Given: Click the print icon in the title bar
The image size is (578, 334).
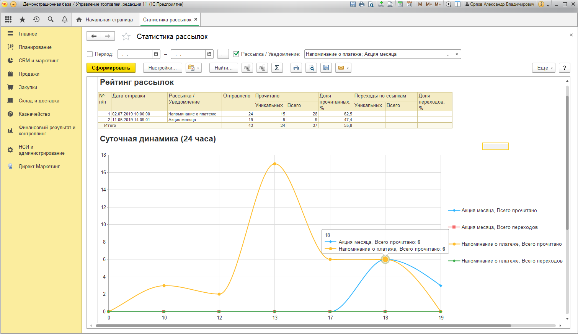Looking at the screenshot, I should [362, 4].
